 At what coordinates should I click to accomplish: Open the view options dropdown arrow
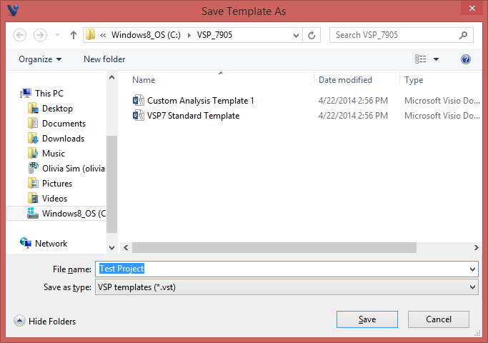[x=437, y=59]
